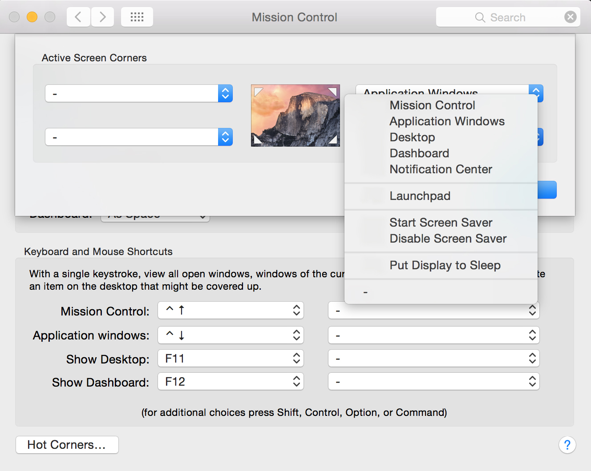
Task: Open the Show Desktop F11 shortcut dropdown
Action: click(x=231, y=358)
